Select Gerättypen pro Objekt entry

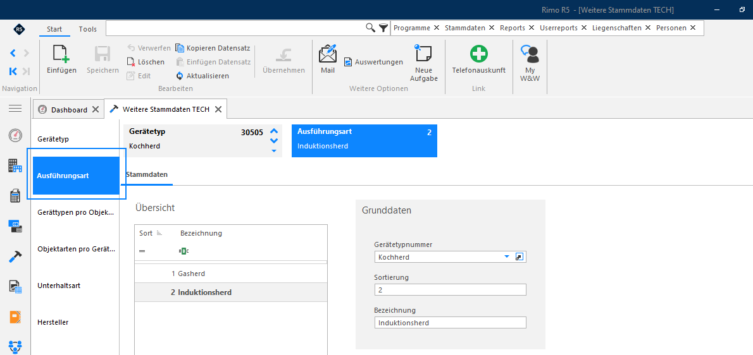coord(75,212)
